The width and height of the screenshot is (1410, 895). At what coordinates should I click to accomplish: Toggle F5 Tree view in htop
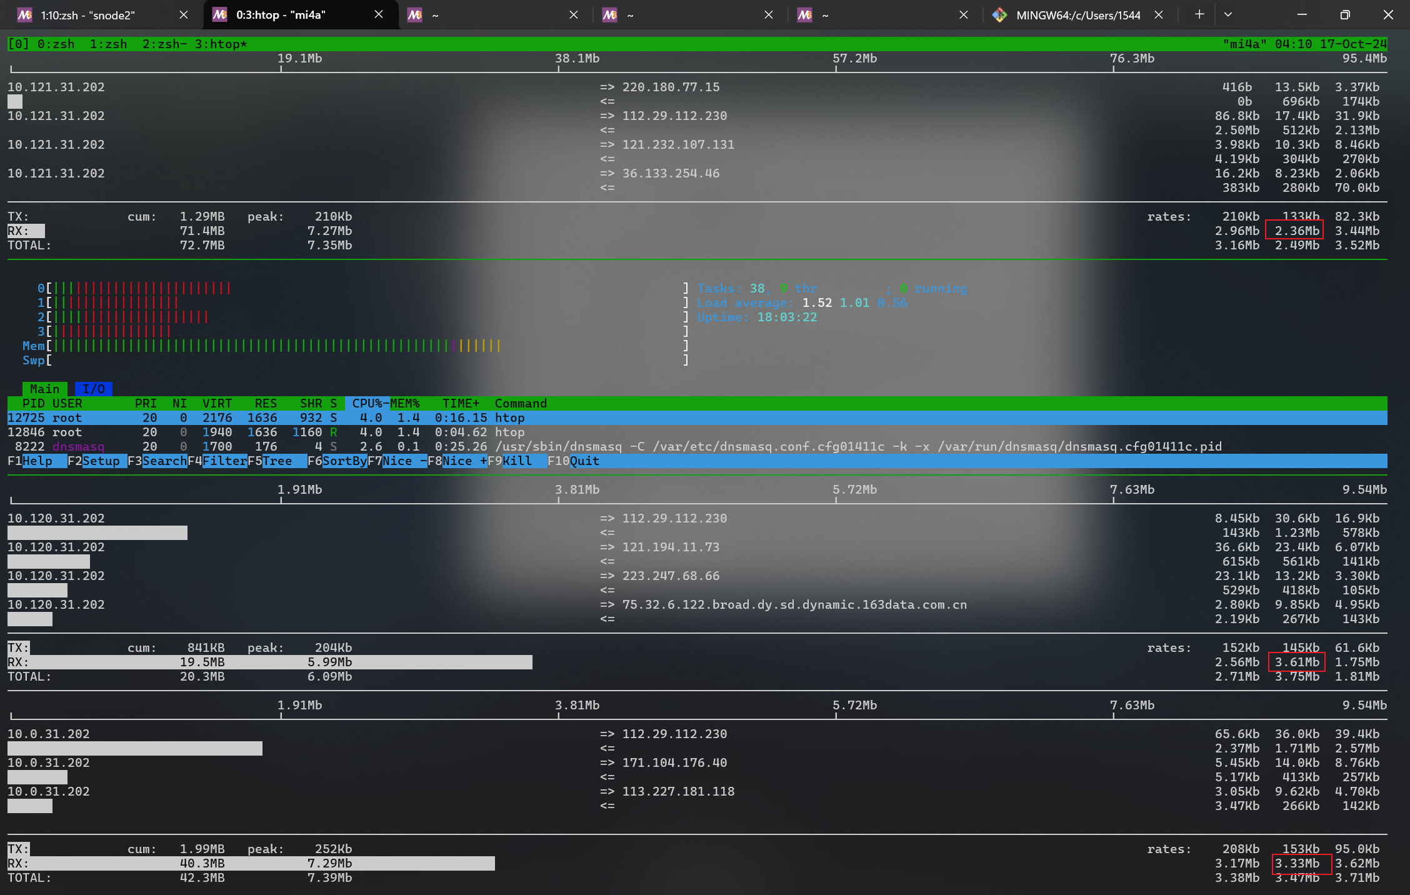pos(277,461)
